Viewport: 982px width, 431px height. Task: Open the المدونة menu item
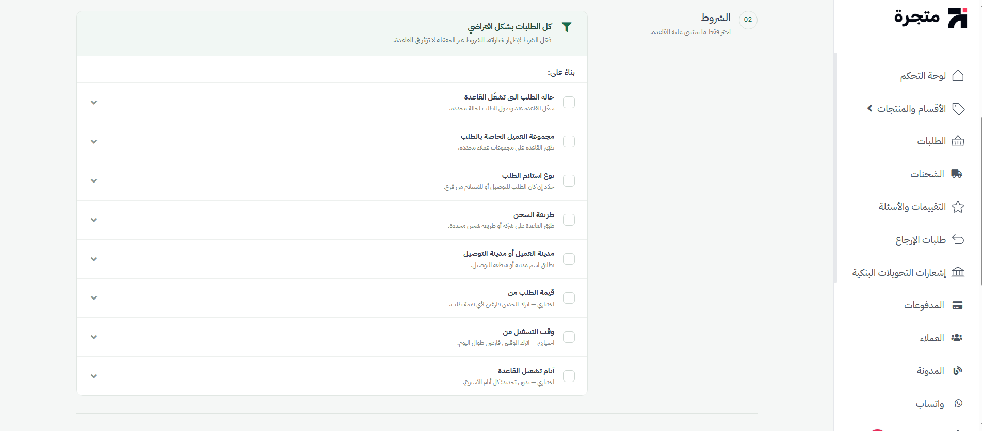pos(940,371)
